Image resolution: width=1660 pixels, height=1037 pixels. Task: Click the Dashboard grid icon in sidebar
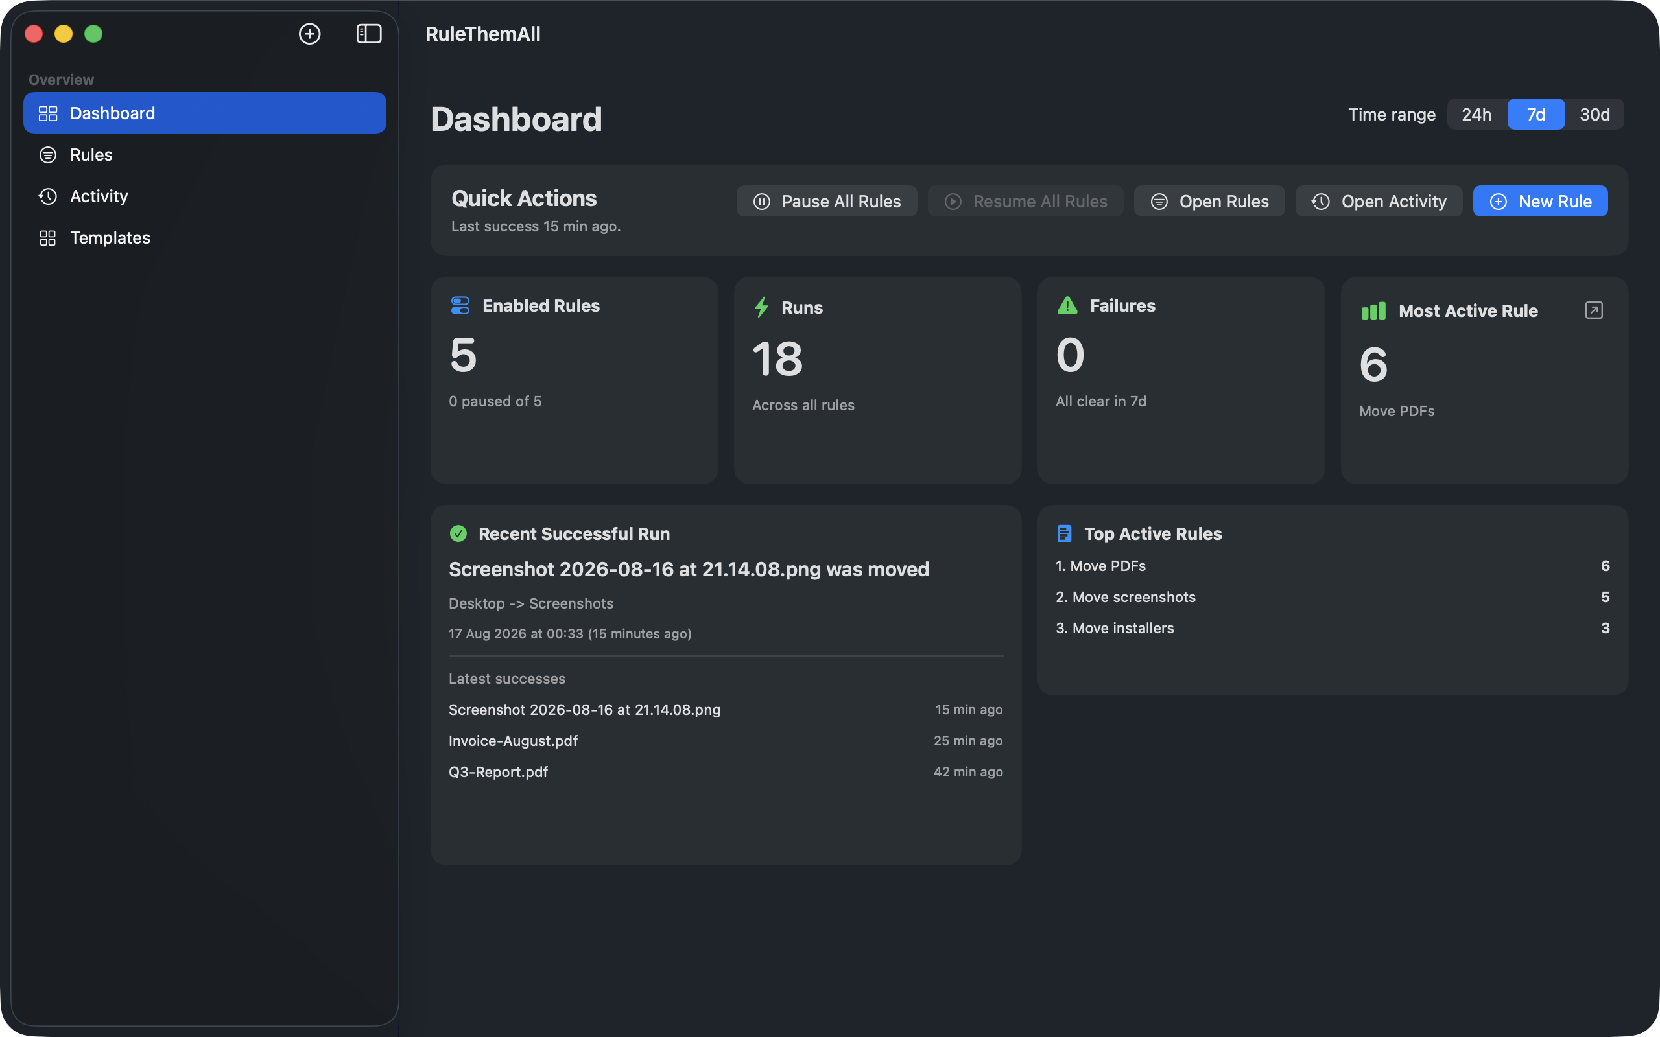tap(47, 113)
